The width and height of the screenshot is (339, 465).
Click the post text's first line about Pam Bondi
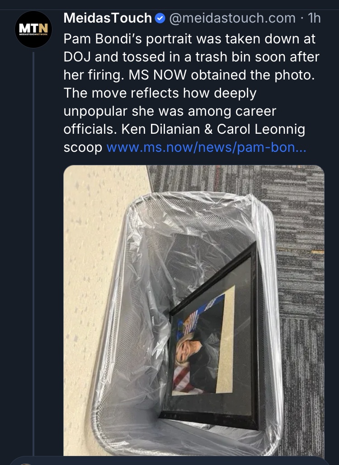pyautogui.click(x=189, y=39)
